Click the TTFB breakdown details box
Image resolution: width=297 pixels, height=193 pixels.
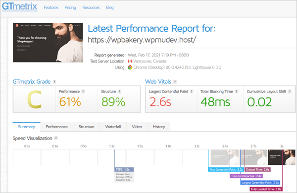pos(124,177)
